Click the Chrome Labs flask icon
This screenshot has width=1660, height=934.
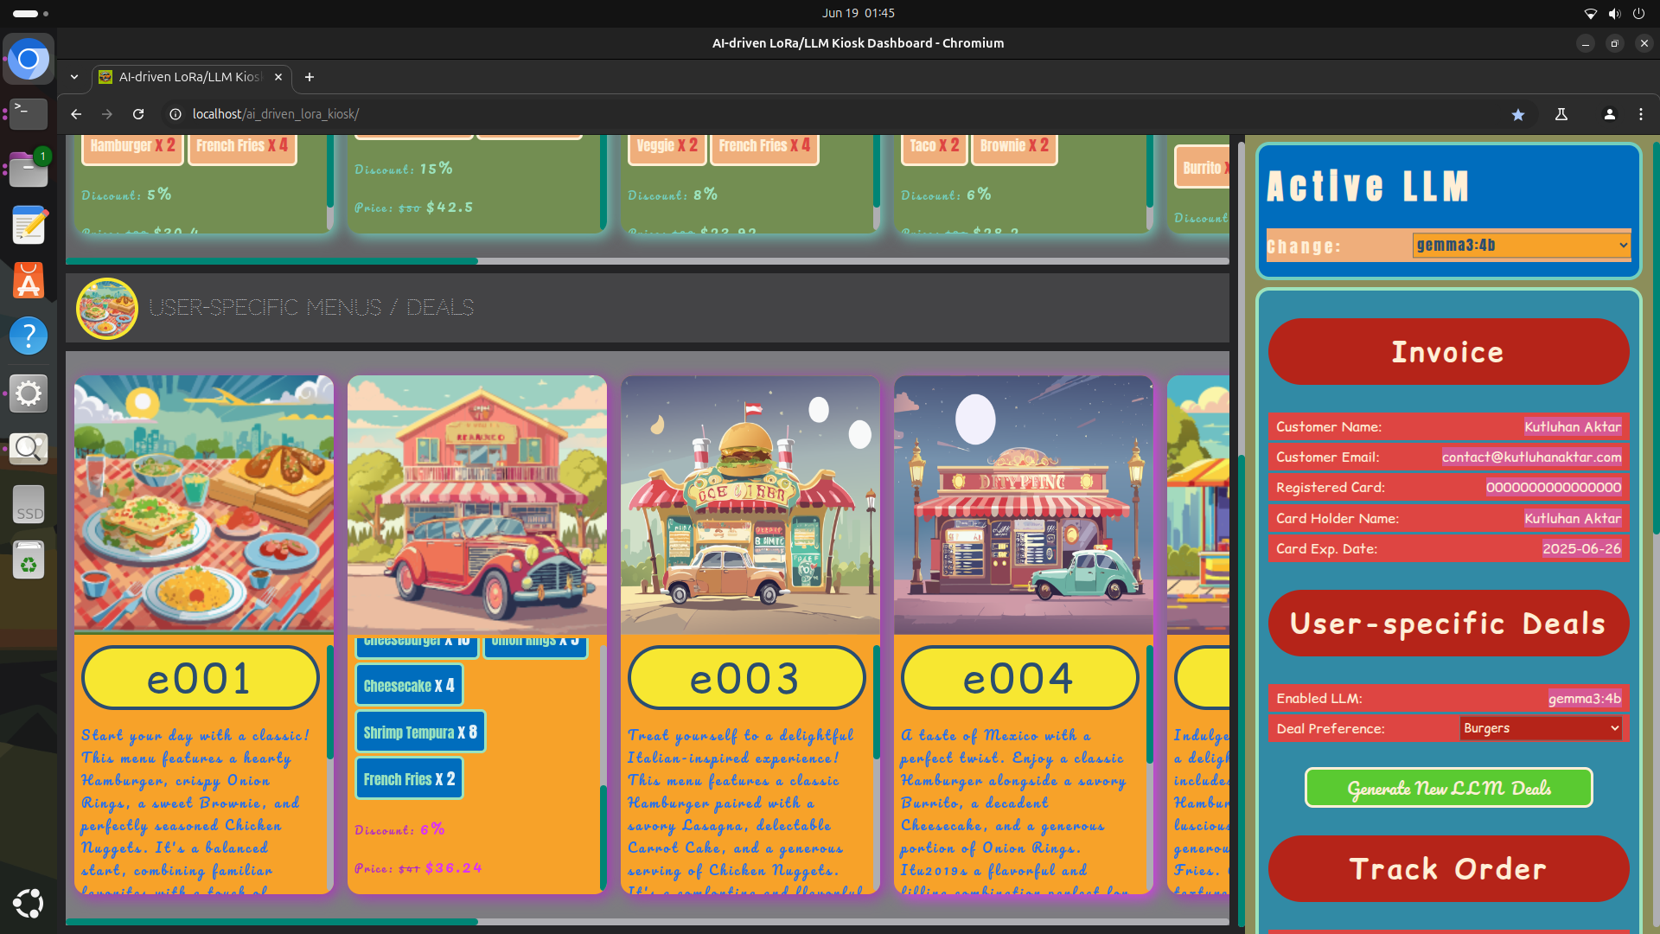click(x=1561, y=114)
